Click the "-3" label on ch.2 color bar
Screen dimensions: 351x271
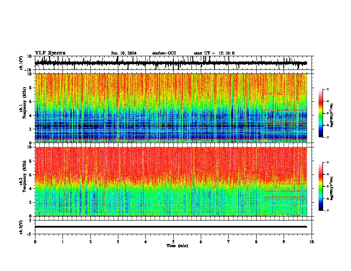coord(327,163)
